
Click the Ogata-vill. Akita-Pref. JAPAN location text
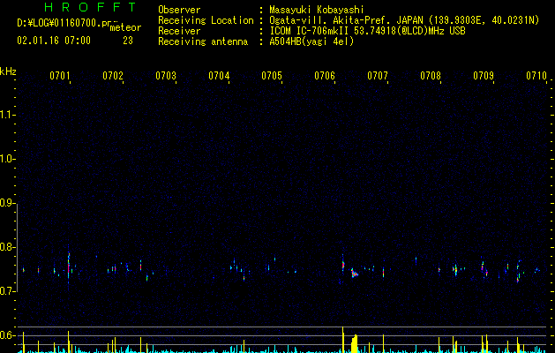click(404, 20)
